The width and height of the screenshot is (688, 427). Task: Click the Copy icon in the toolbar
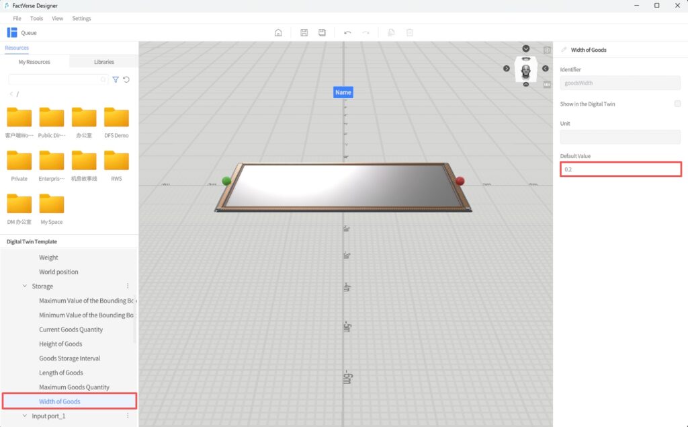pyautogui.click(x=390, y=32)
